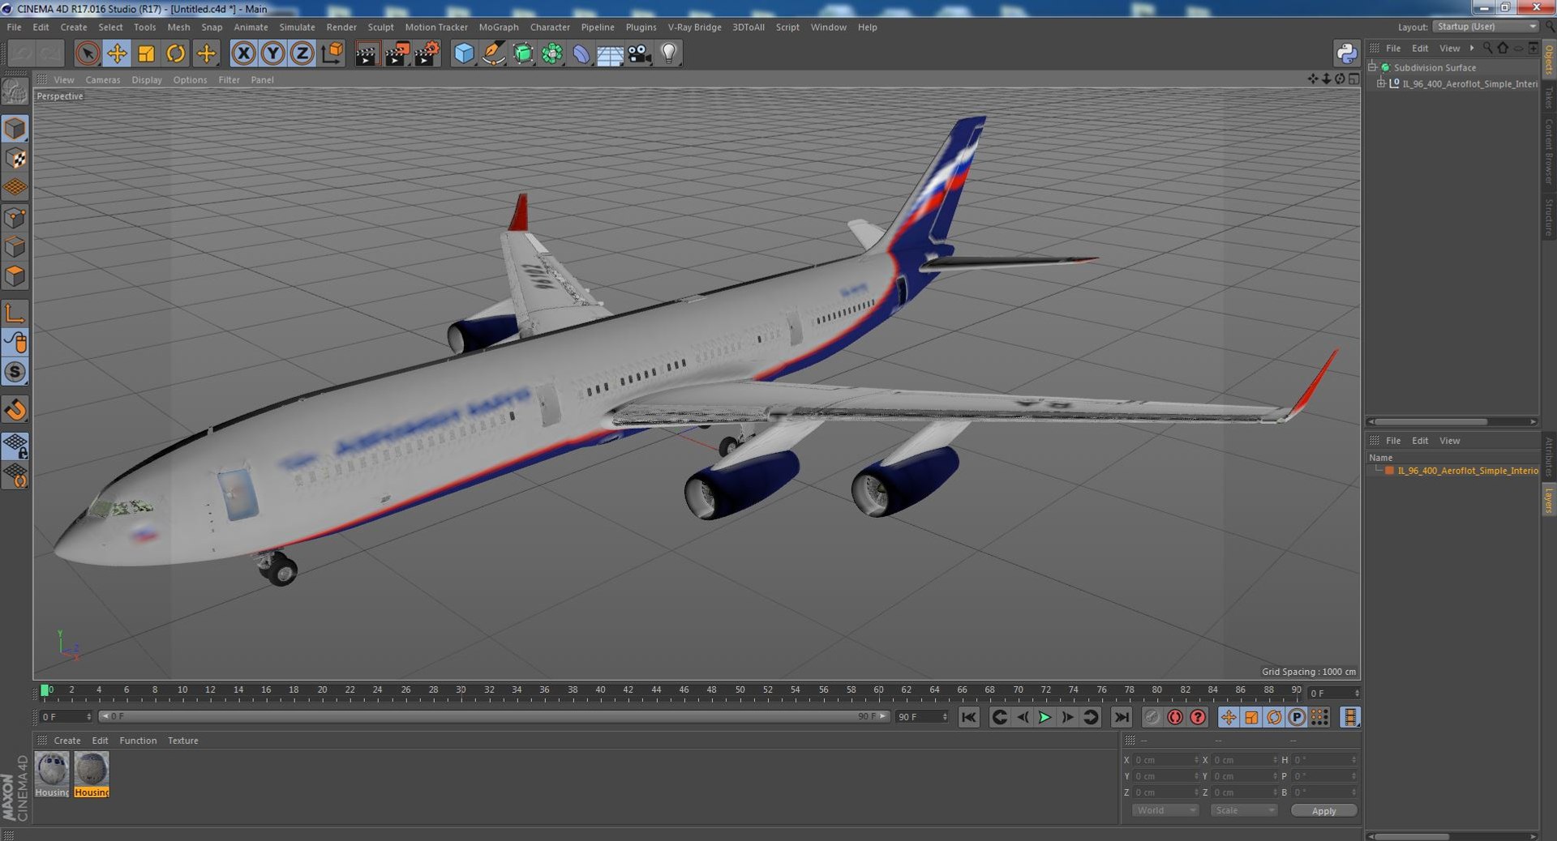Open the viewport Display menu
Image resolution: width=1557 pixels, height=841 pixels.
pos(147,79)
